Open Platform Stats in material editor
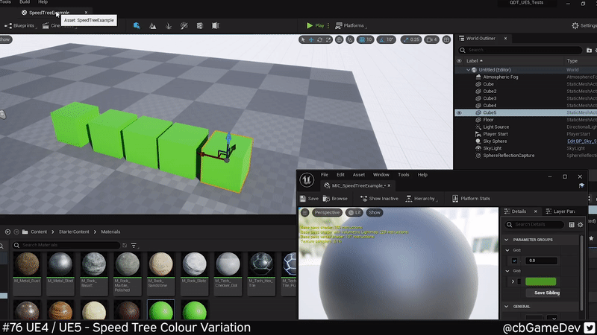Screen dimensions: 597x335 (470, 199)
